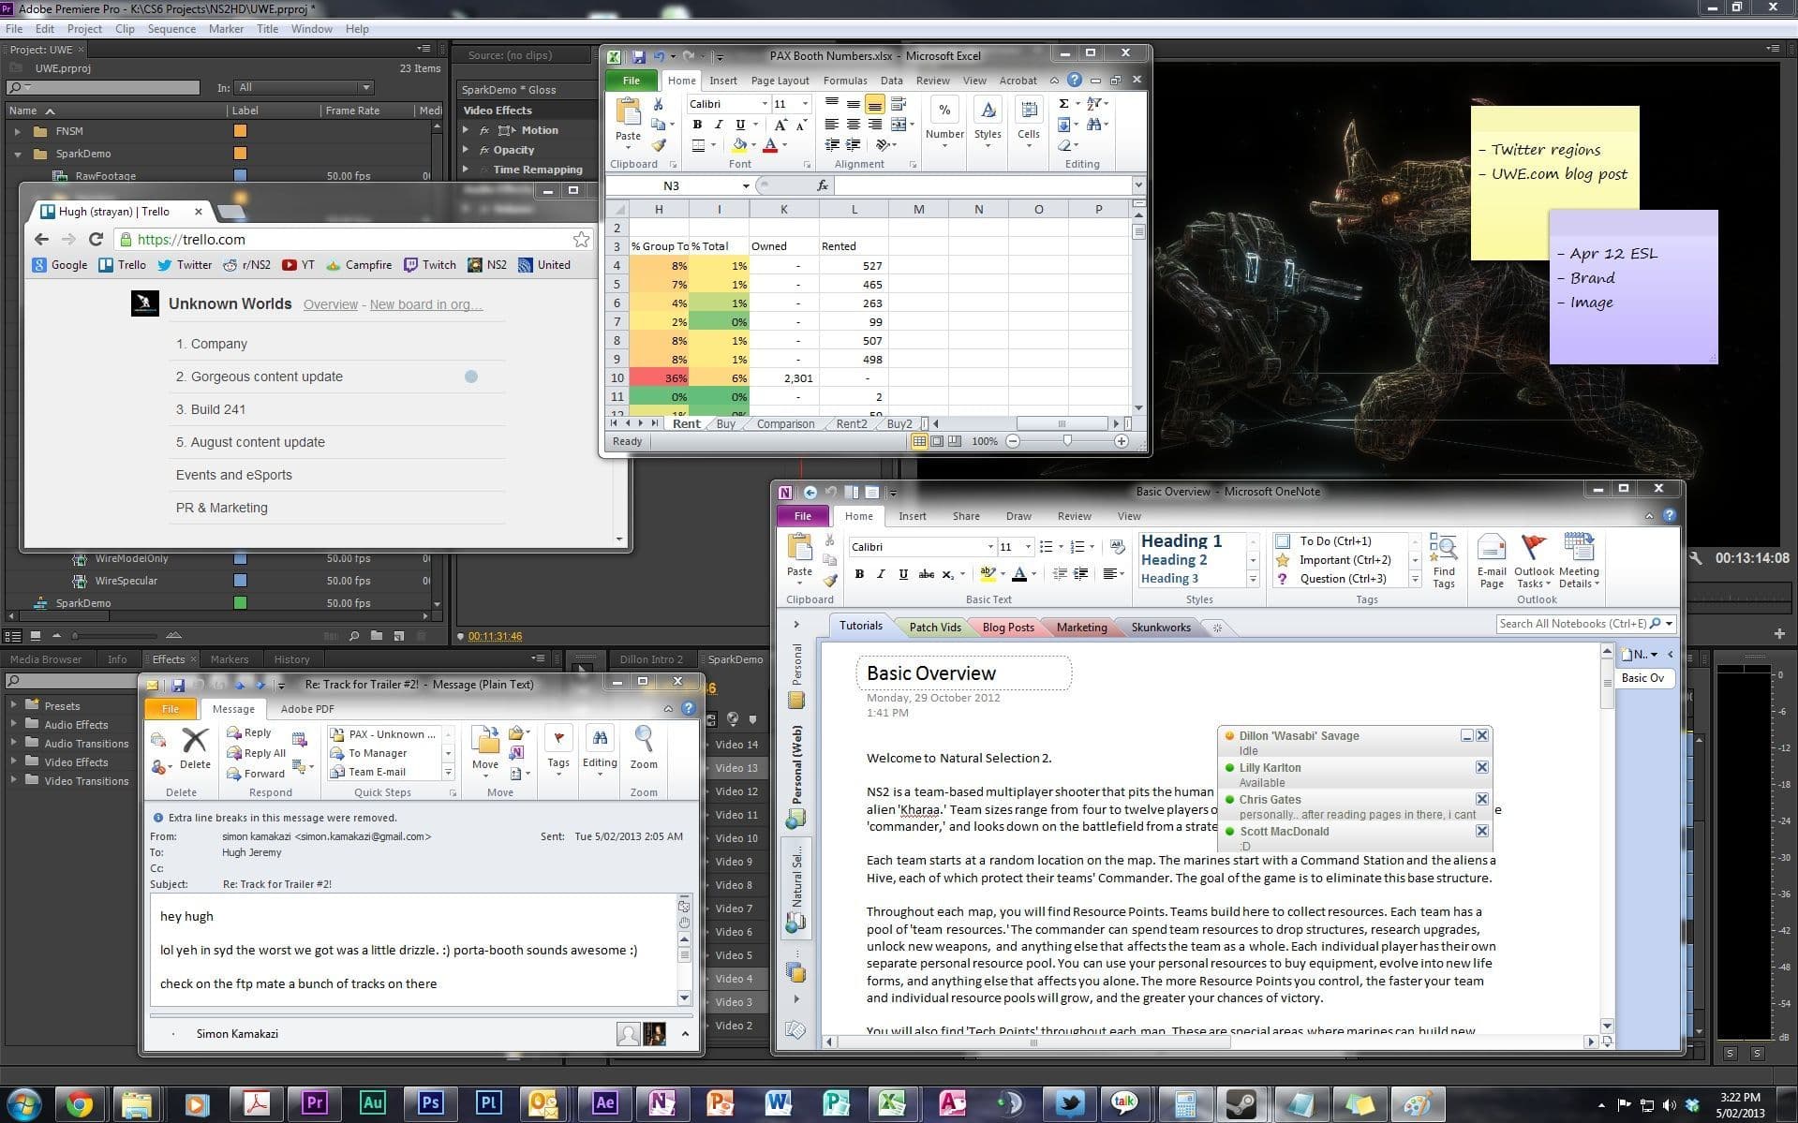Expand the SparkDemo folder in Premiere's project panel
Viewport: 1798px width, 1123px height.
(19, 153)
